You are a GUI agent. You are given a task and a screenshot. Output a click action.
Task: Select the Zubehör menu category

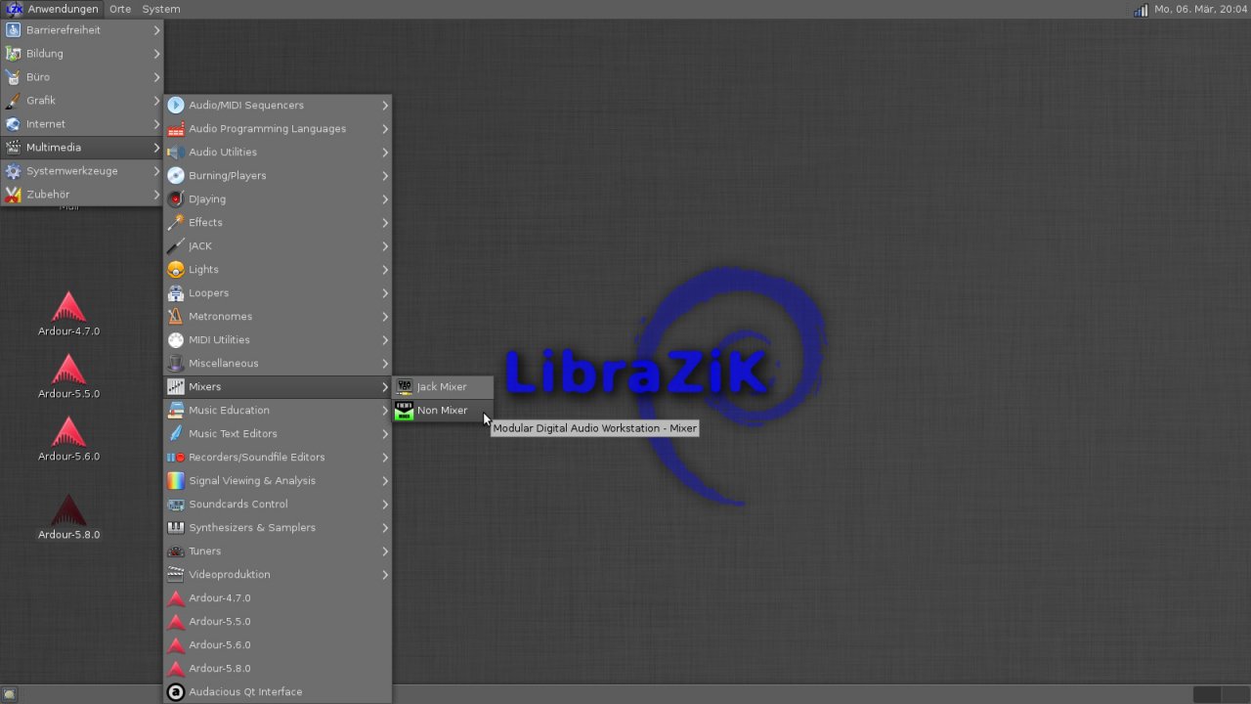[82, 195]
